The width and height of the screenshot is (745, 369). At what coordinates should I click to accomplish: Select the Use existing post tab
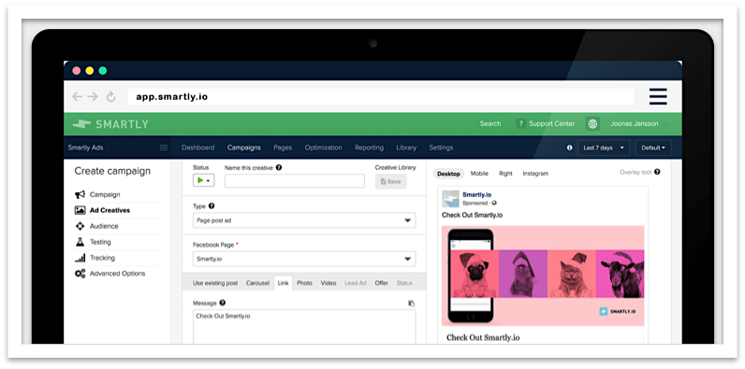pos(215,283)
